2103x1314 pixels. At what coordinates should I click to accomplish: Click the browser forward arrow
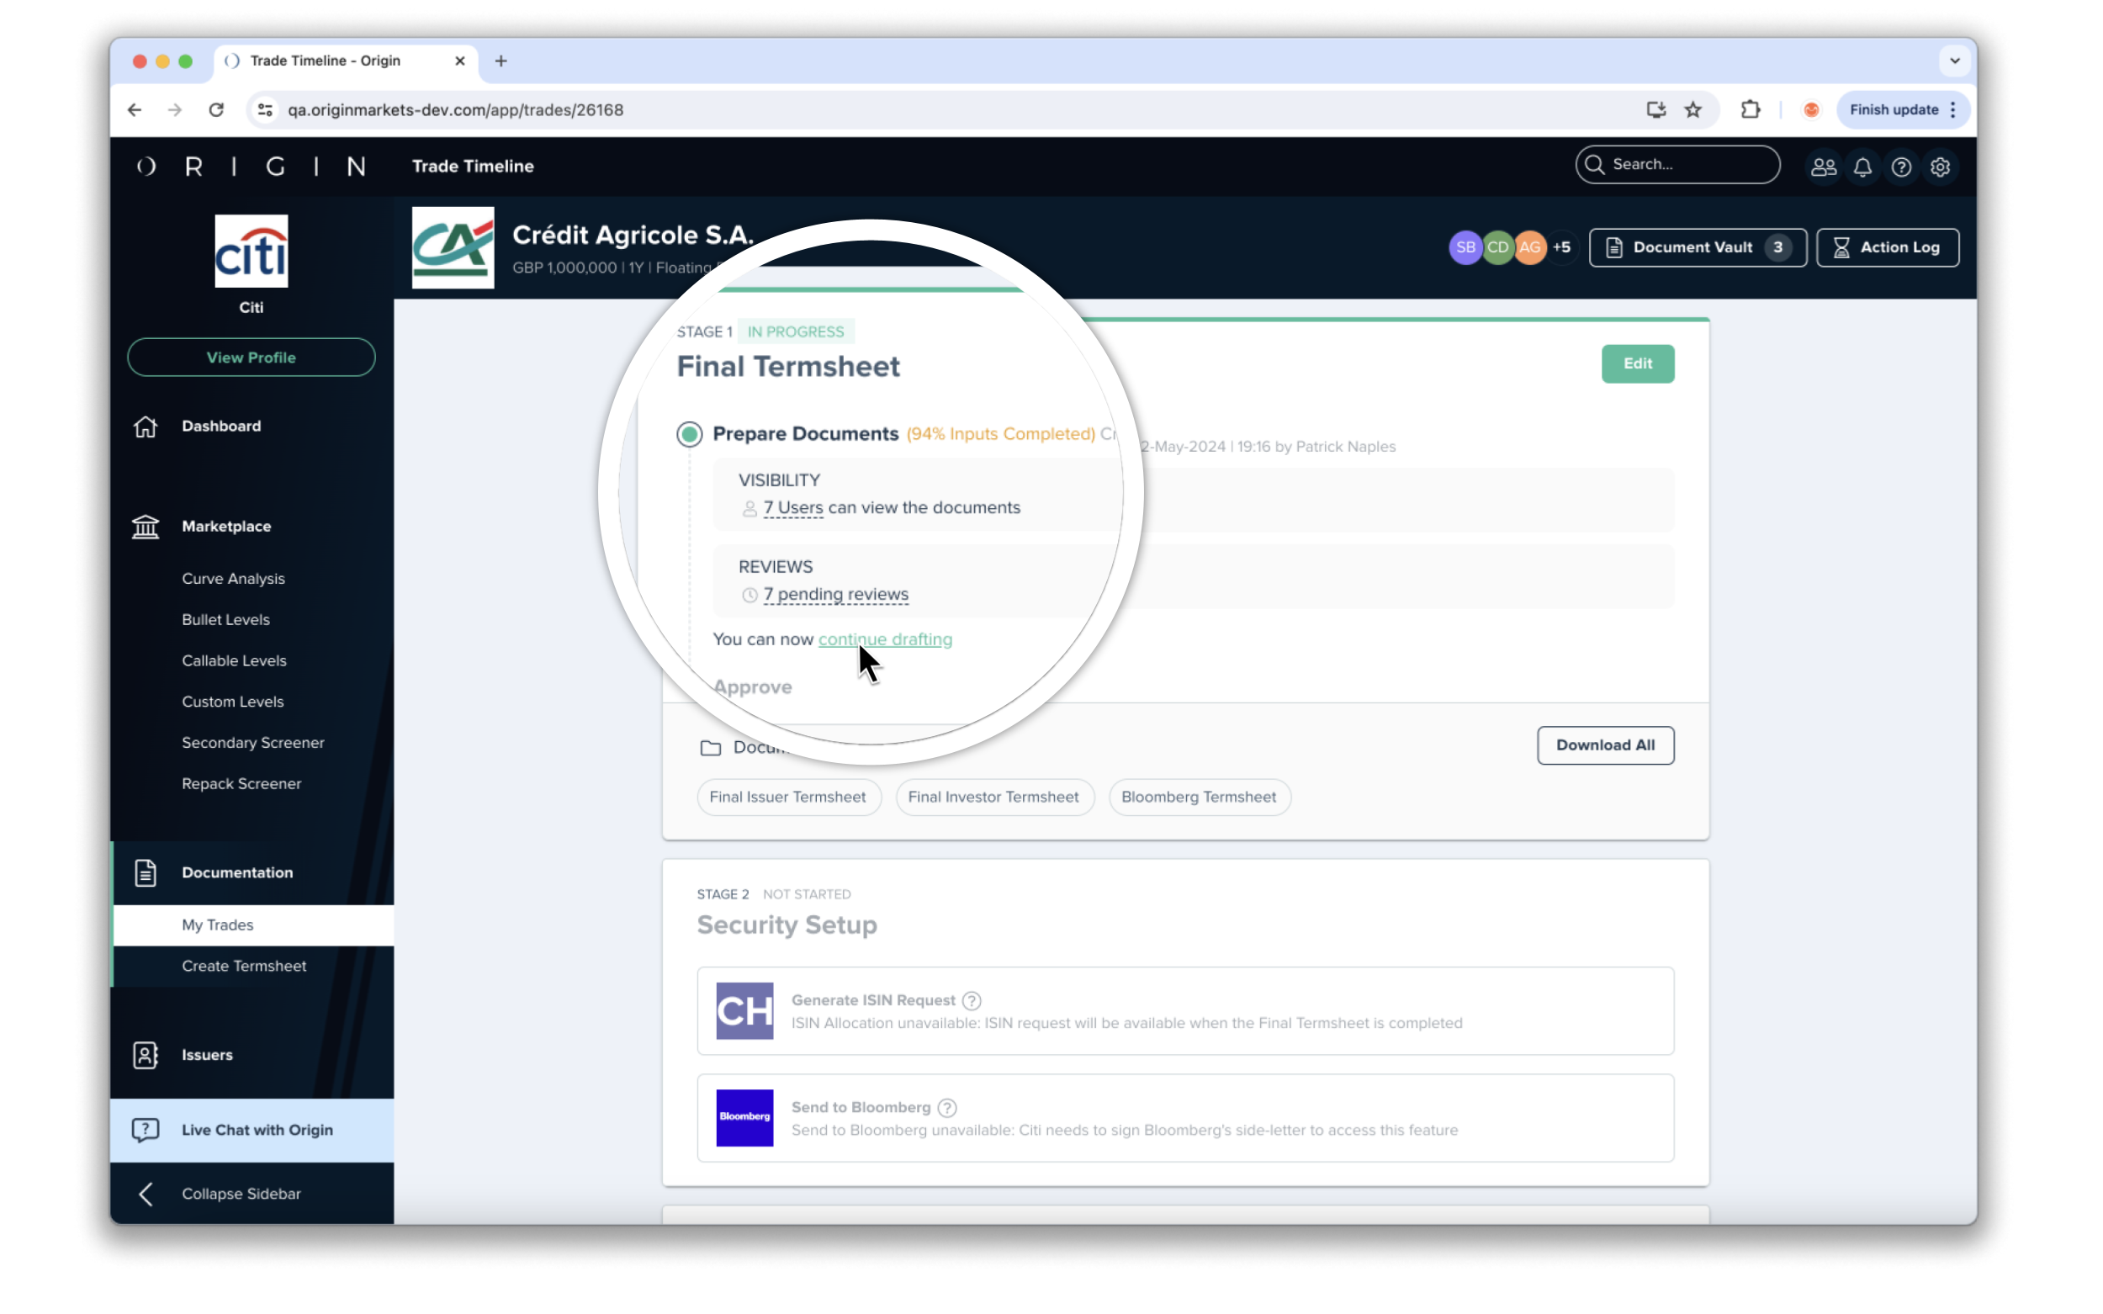[x=176, y=109]
